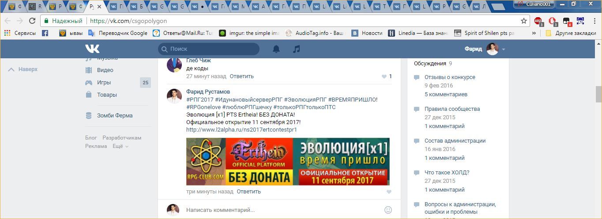This screenshot has height=219, width=602.
Task: Open the Разработчикам footer link
Action: (x=122, y=138)
